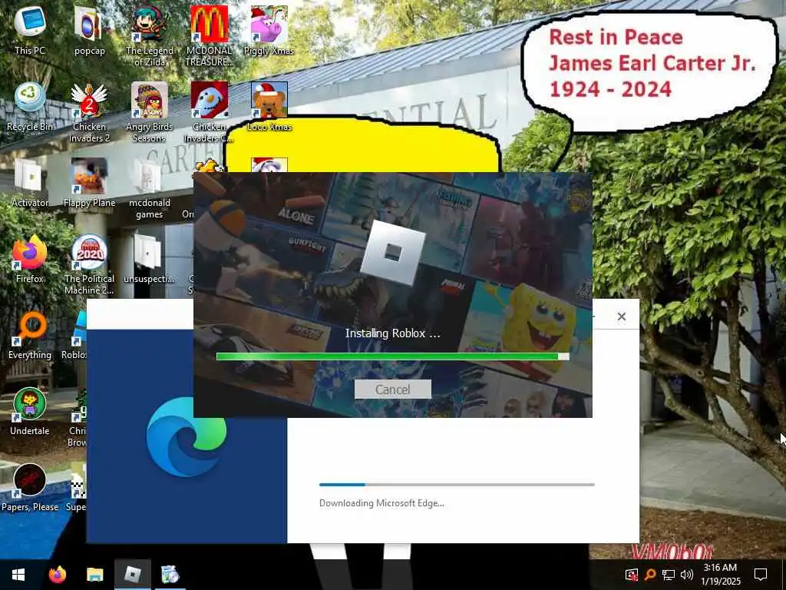Click 'Downloading Microsoft Edge...' status text
Viewport: 786px width, 590px height.
[381, 502]
